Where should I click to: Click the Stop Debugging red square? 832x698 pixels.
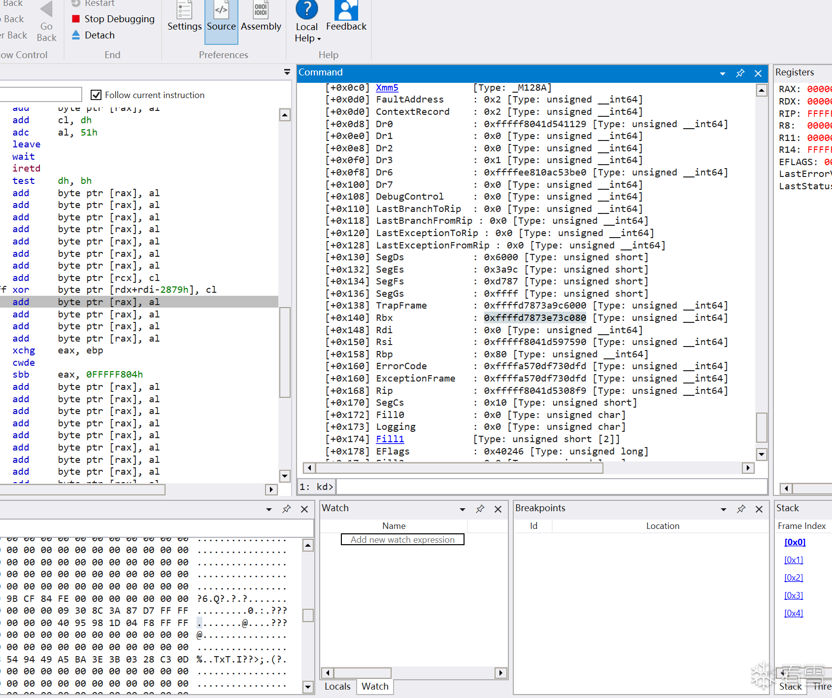pyautogui.click(x=76, y=19)
